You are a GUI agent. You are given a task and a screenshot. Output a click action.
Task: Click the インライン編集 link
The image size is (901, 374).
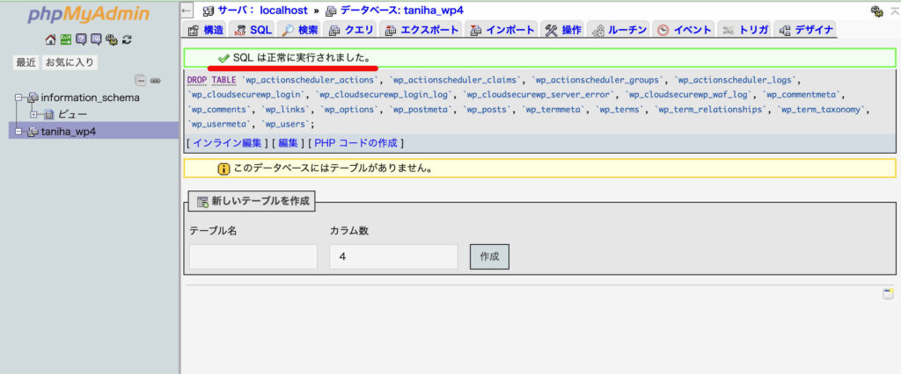[227, 143]
